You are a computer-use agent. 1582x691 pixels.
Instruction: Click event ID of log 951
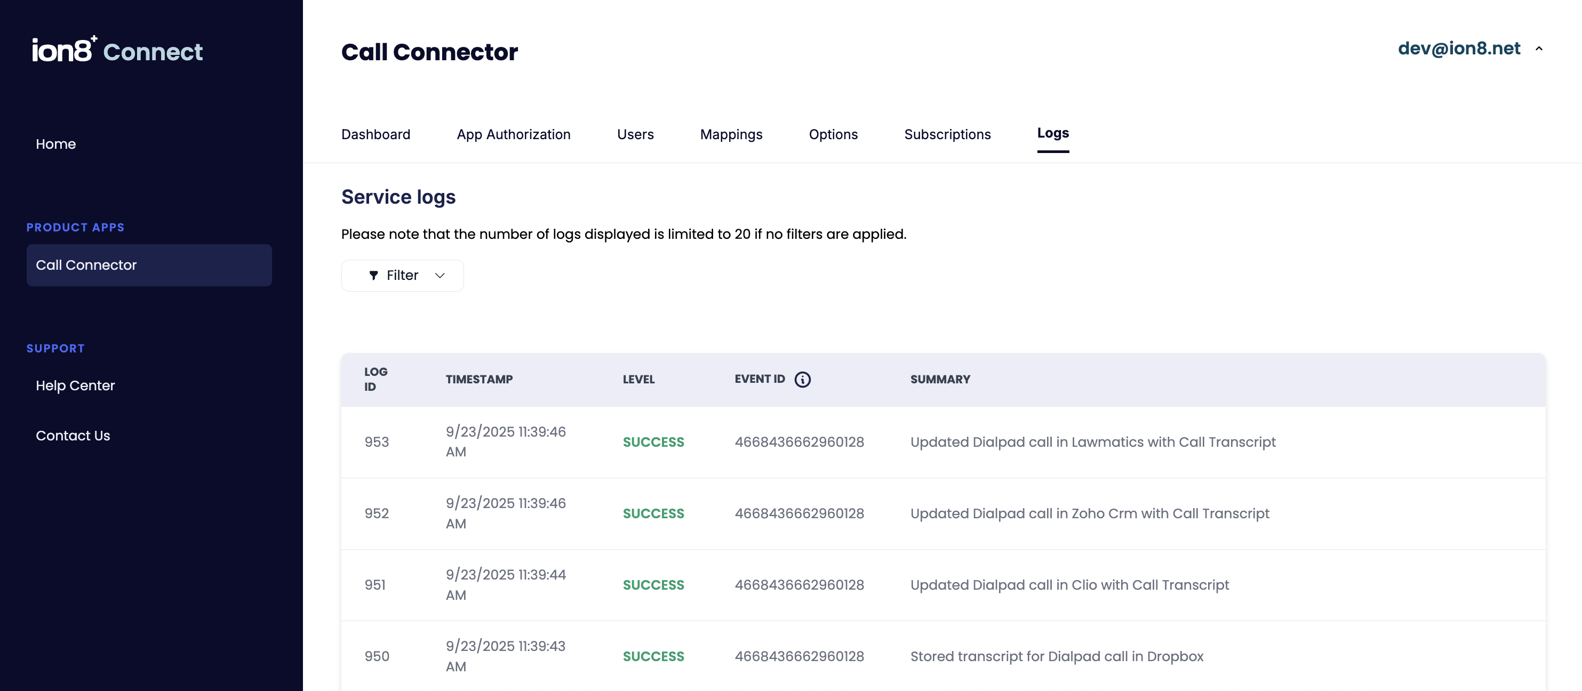(x=799, y=585)
